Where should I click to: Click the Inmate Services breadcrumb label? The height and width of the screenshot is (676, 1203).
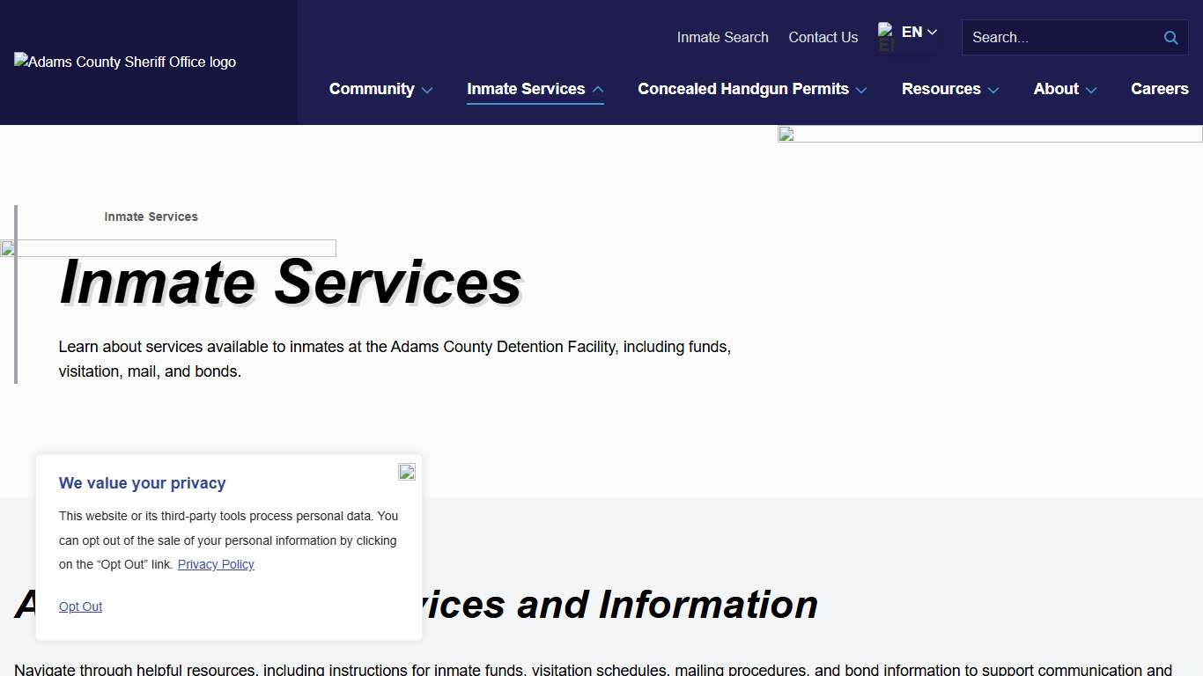pyautogui.click(x=151, y=217)
